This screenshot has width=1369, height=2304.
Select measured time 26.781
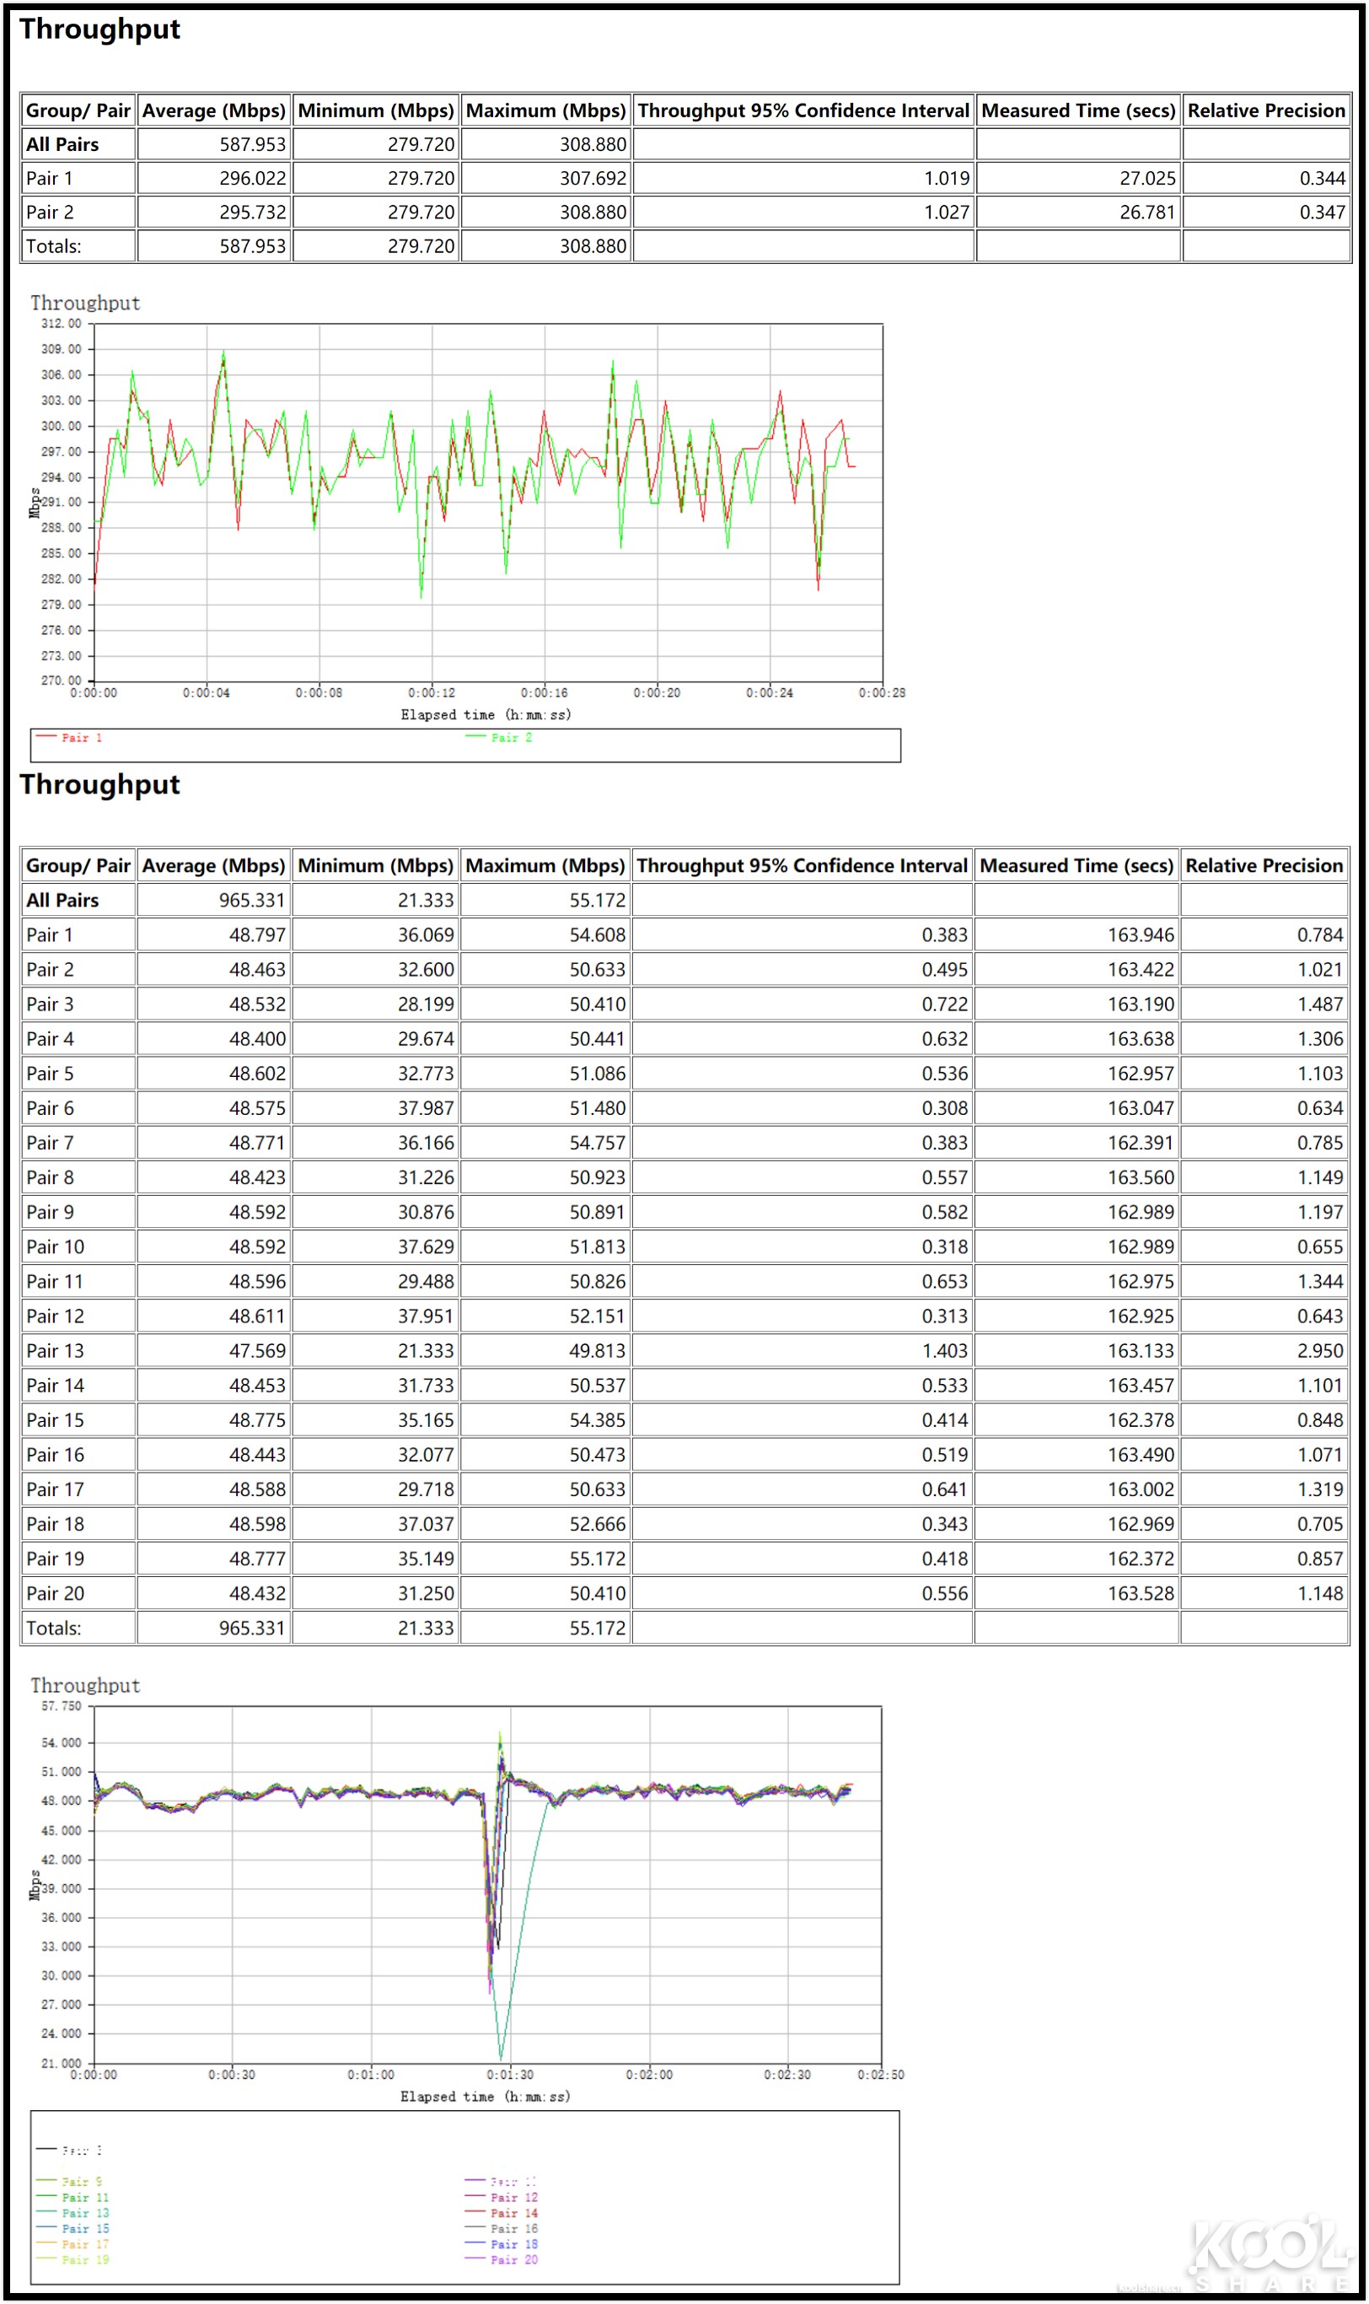tap(1147, 213)
